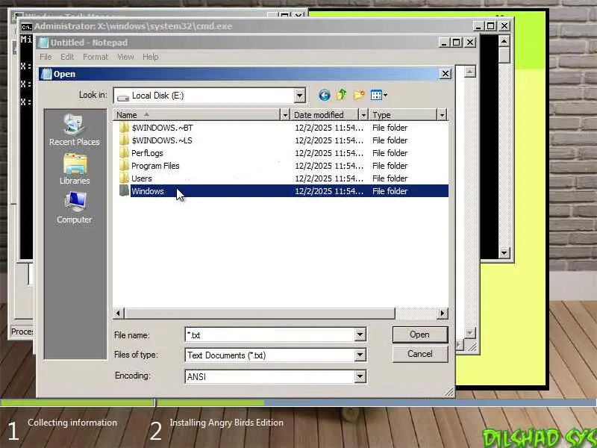
Task: Expand the Files of type dropdown
Action: pos(360,355)
